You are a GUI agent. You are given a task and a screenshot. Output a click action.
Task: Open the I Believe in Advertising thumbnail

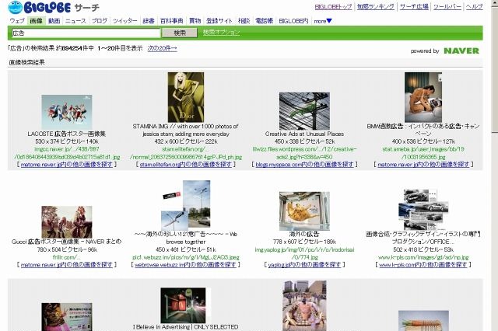coord(184,305)
